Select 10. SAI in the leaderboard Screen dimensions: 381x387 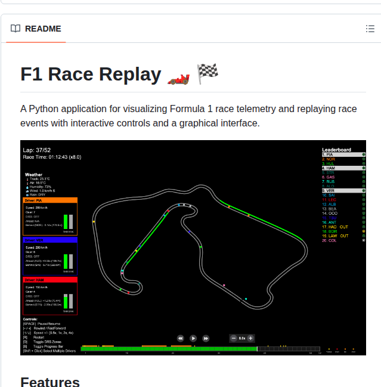[343, 195]
